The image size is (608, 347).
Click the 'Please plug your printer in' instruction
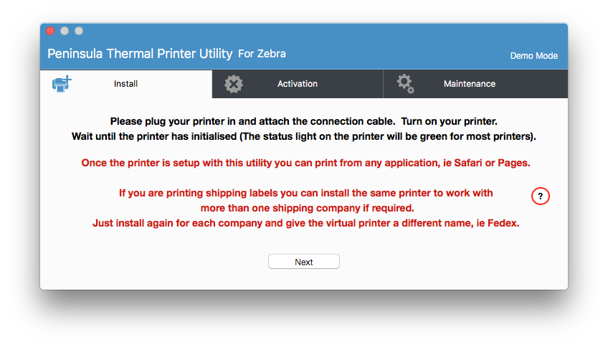tap(303, 121)
